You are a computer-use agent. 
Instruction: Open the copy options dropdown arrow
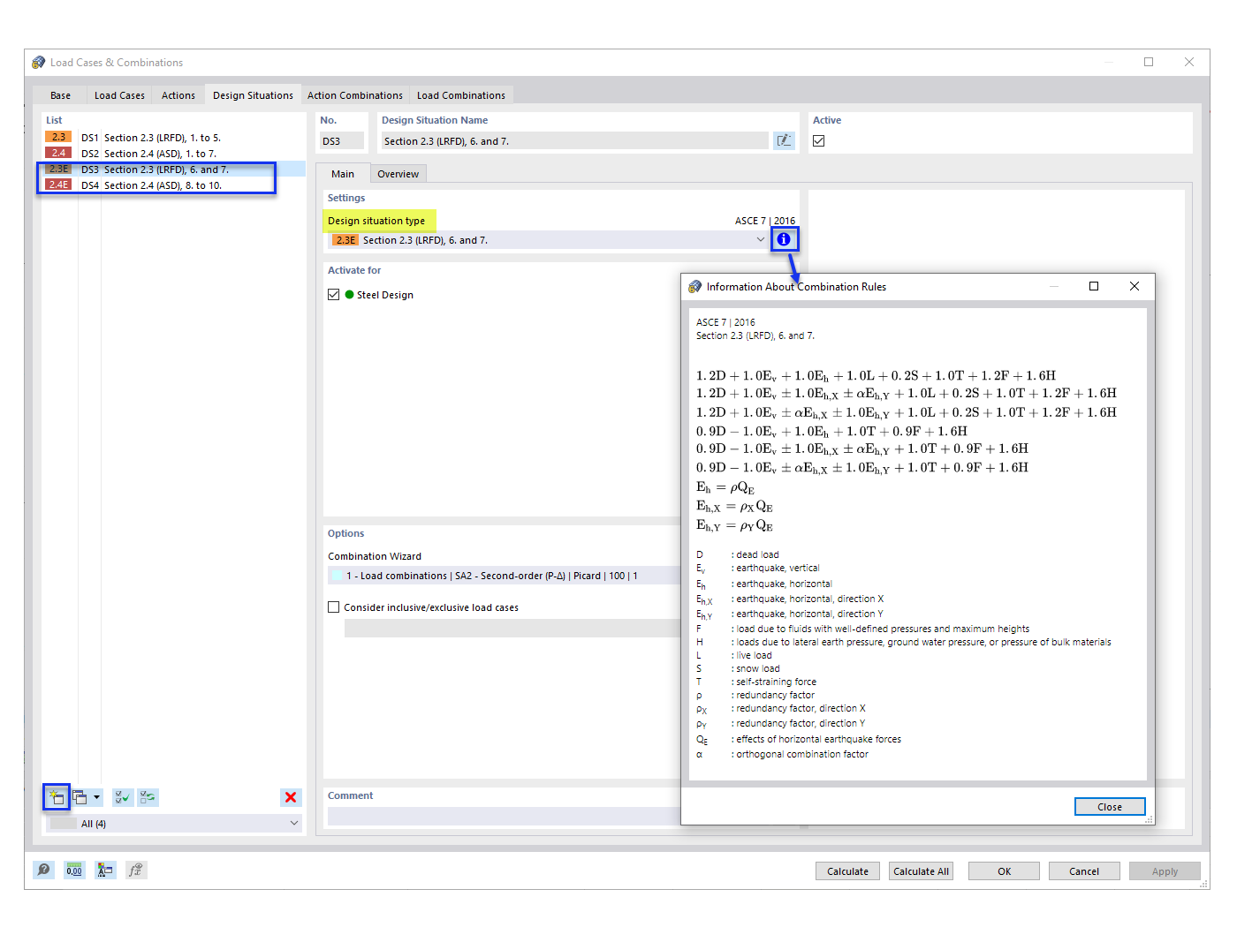click(97, 797)
